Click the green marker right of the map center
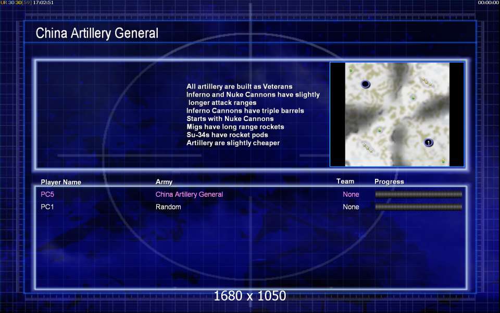This screenshot has width=500, height=313. pos(413,98)
